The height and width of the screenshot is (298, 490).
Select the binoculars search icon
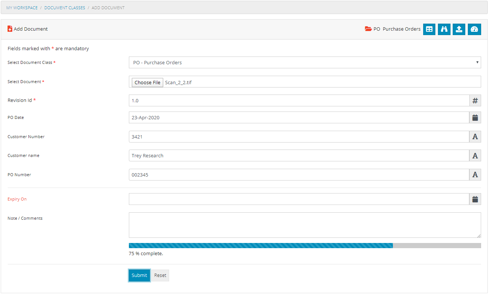(444, 29)
